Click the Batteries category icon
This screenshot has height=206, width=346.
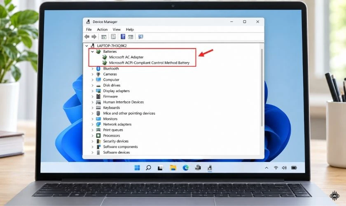coord(98,51)
